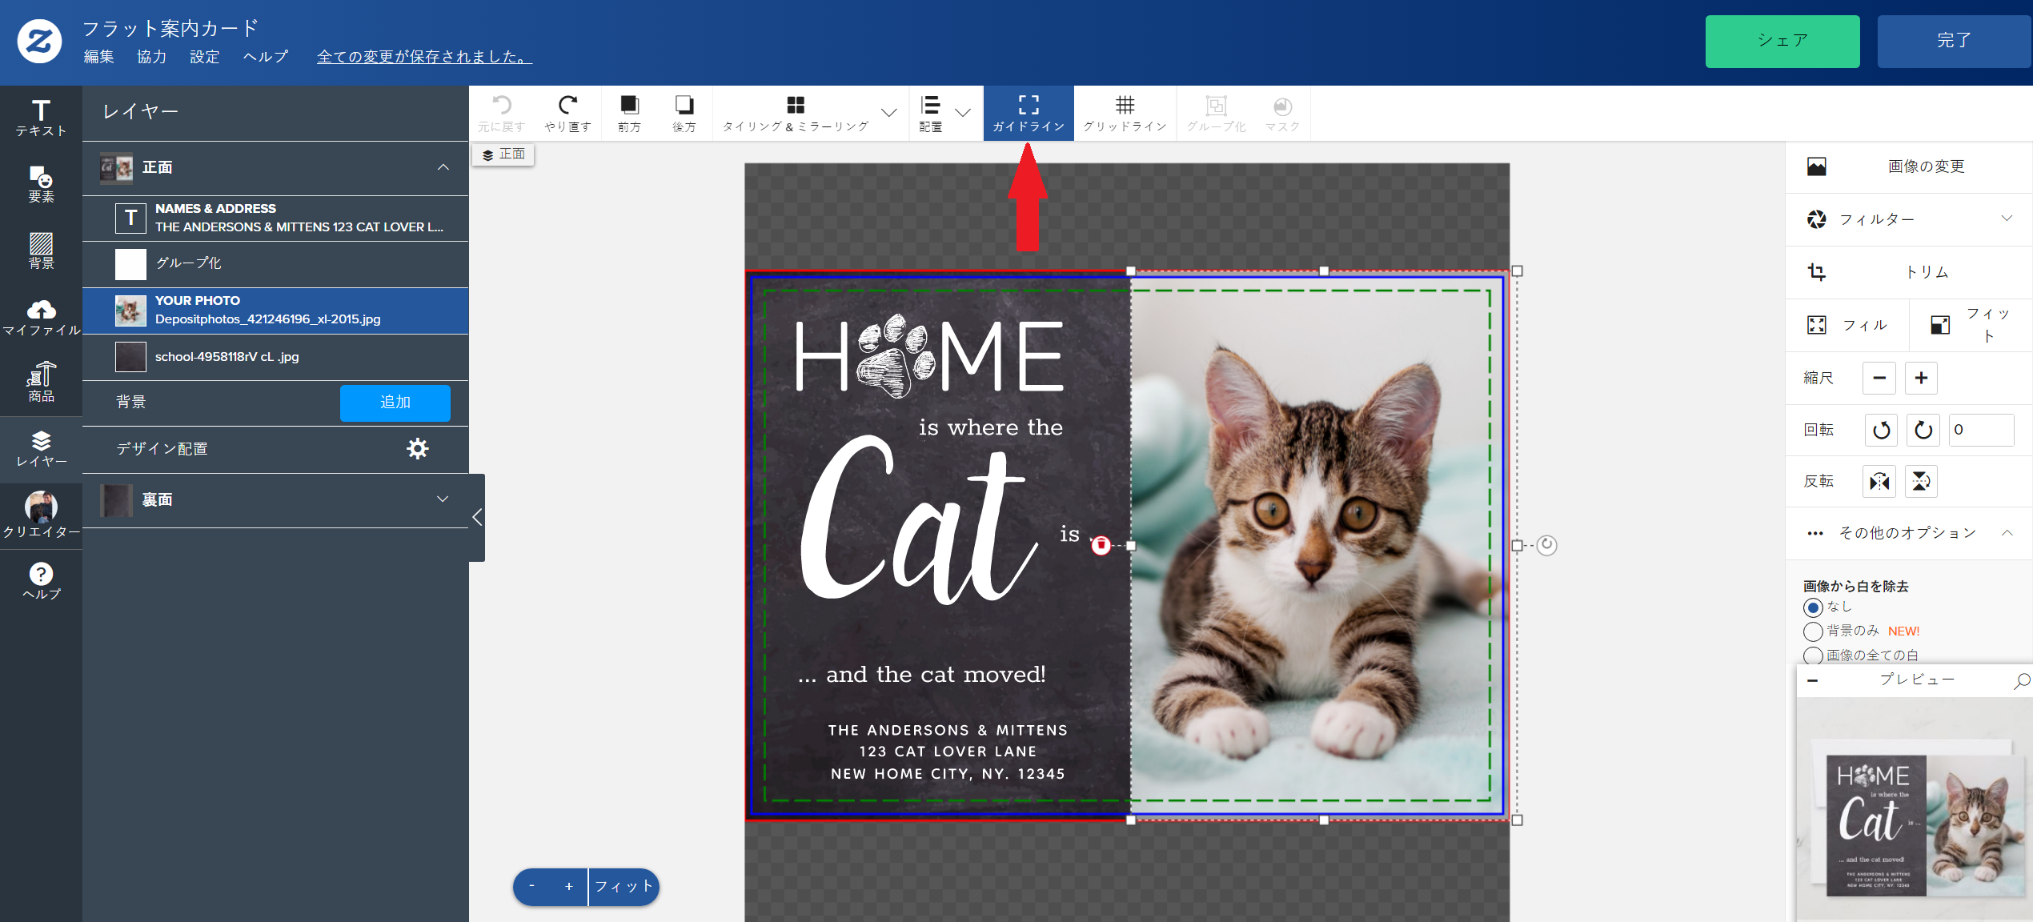This screenshot has width=2033, height=922.
Task: Open the クリエイター (Creator) profile panel
Action: coord(41,515)
